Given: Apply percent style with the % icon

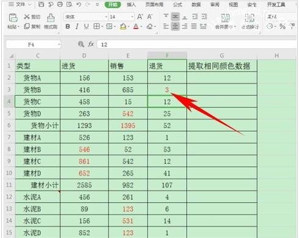Looking at the screenshot, I should [x=283, y=26].
